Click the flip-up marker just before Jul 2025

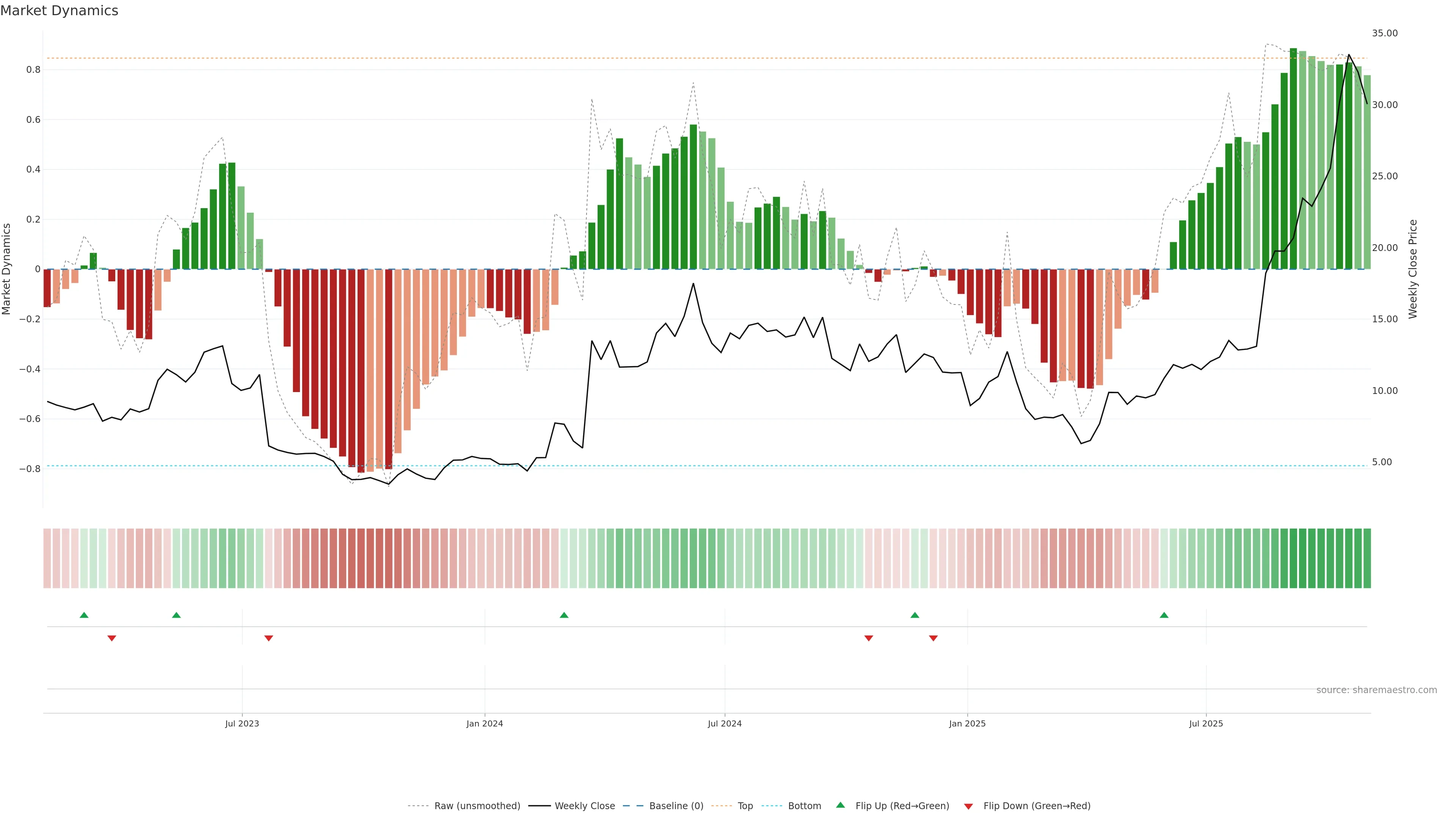pos(1164,615)
